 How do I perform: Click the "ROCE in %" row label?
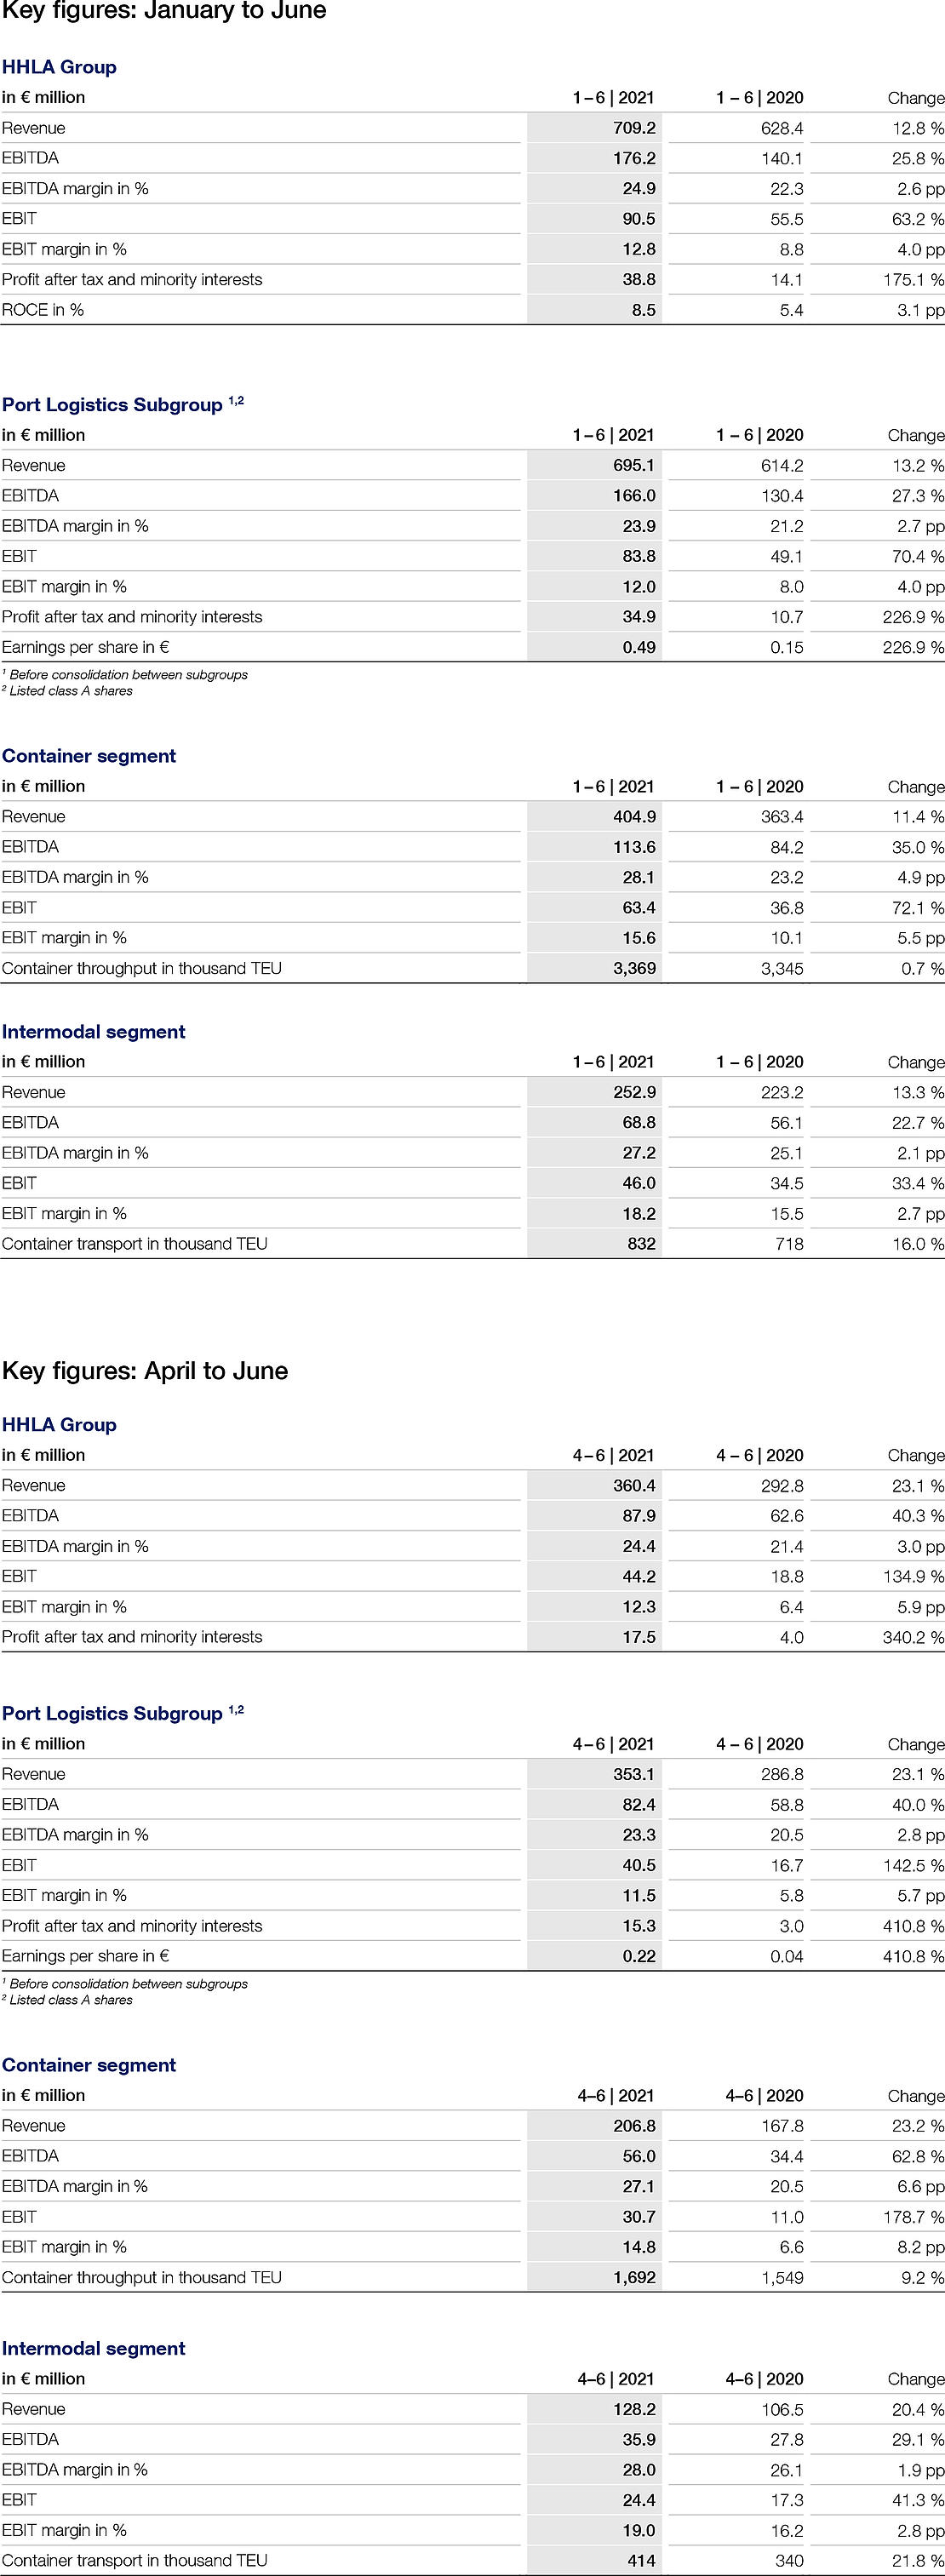43,310
